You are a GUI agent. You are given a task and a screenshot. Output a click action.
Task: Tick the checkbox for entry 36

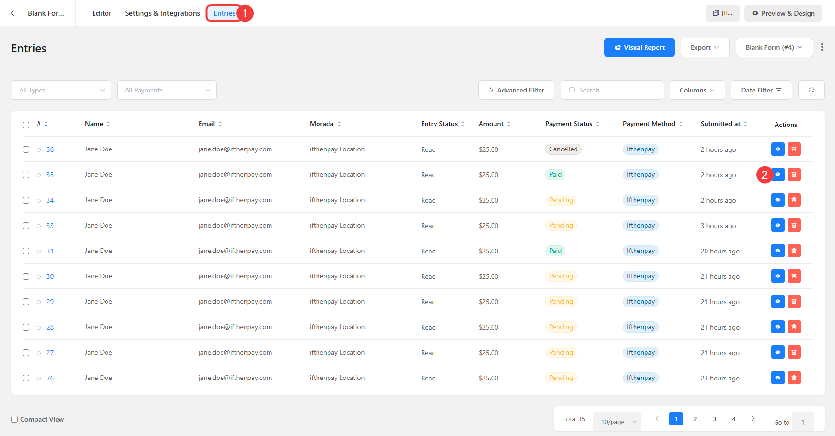click(x=26, y=149)
